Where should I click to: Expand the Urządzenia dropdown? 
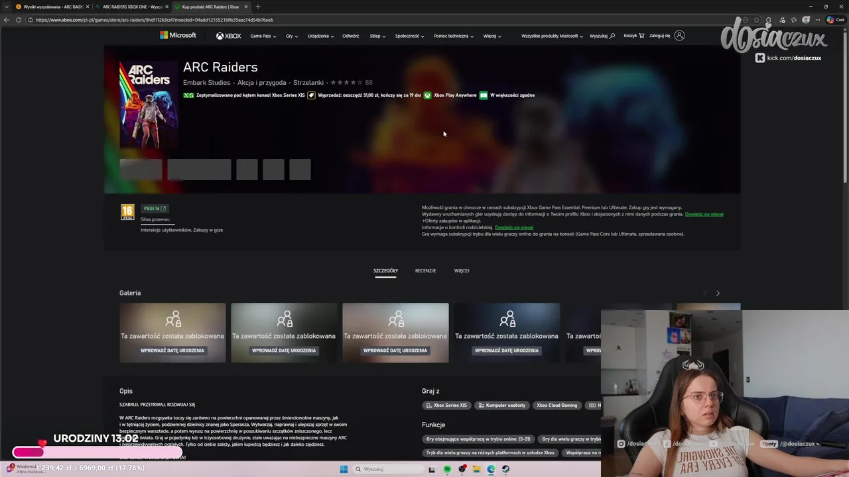(x=320, y=36)
